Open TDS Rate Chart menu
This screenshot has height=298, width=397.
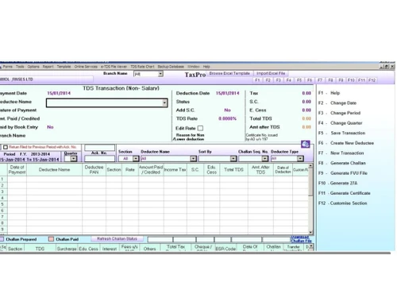(142, 67)
